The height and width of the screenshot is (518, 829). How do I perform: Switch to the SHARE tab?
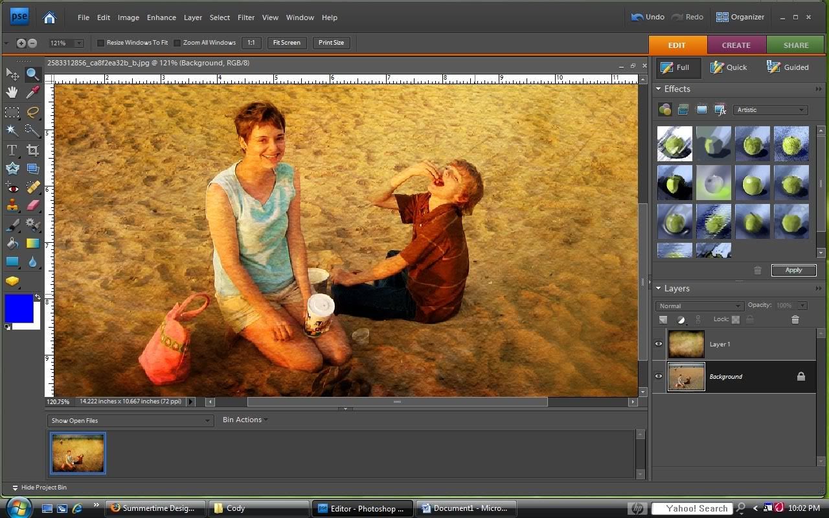pyautogui.click(x=796, y=45)
